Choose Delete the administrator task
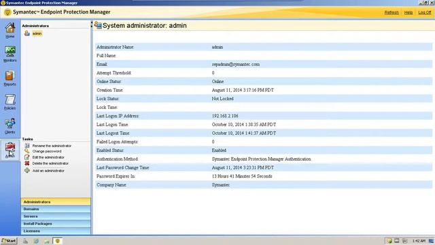Viewport: 435px width, 245px height. click(50, 163)
